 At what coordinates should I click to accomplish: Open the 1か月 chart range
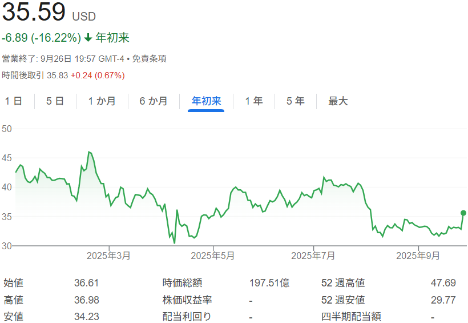click(x=102, y=101)
